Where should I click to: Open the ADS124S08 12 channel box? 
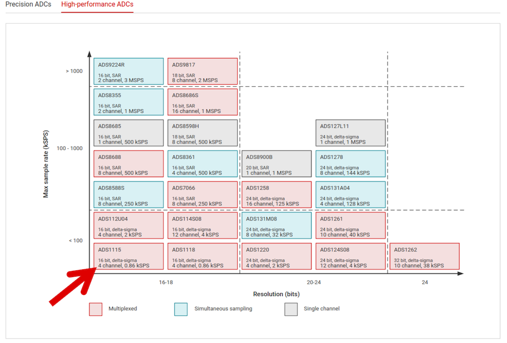(351, 256)
